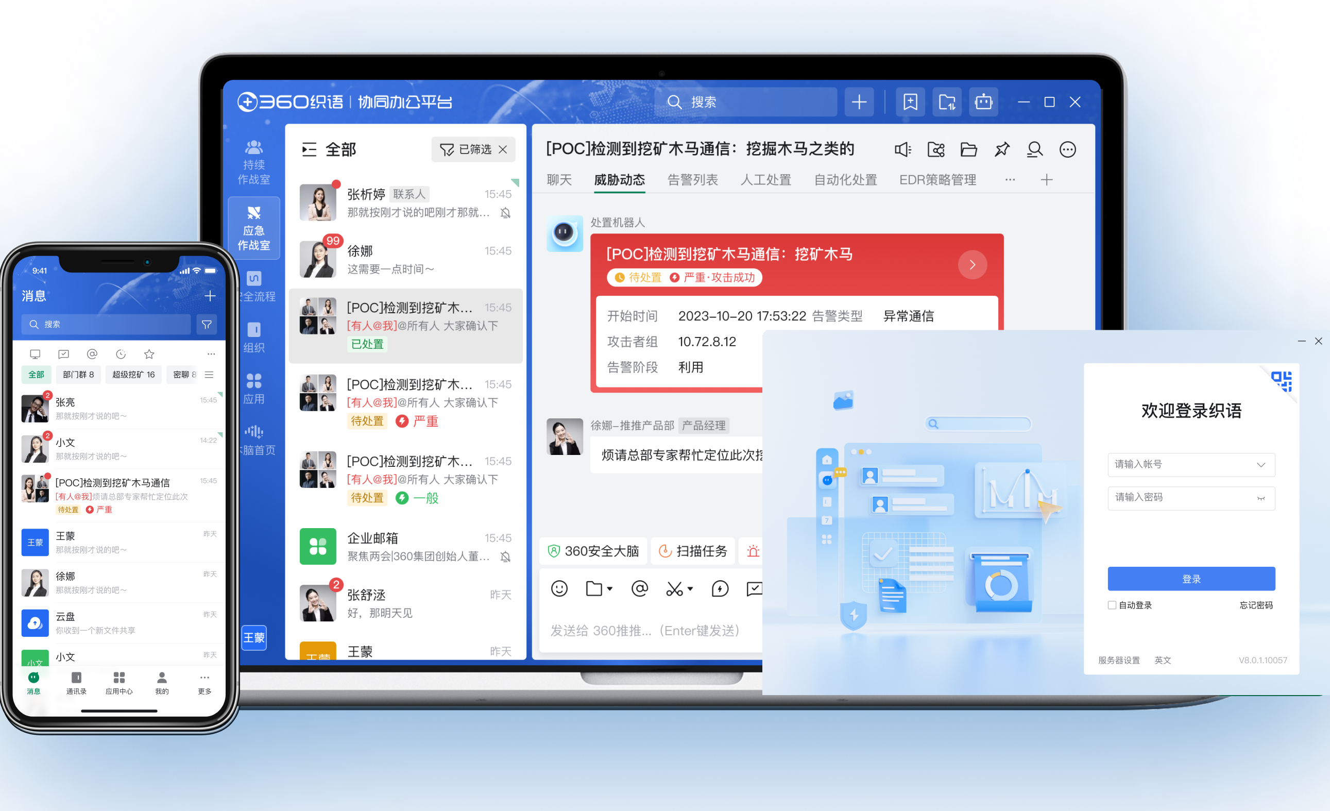
Task: Expand the red alert card arrow button
Action: tap(972, 264)
